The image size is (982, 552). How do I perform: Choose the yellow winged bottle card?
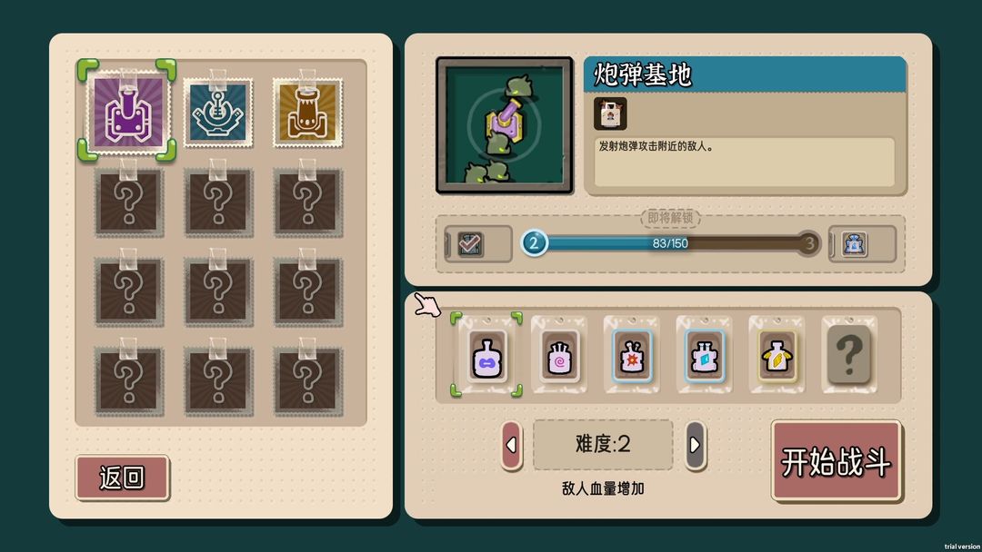(x=777, y=355)
